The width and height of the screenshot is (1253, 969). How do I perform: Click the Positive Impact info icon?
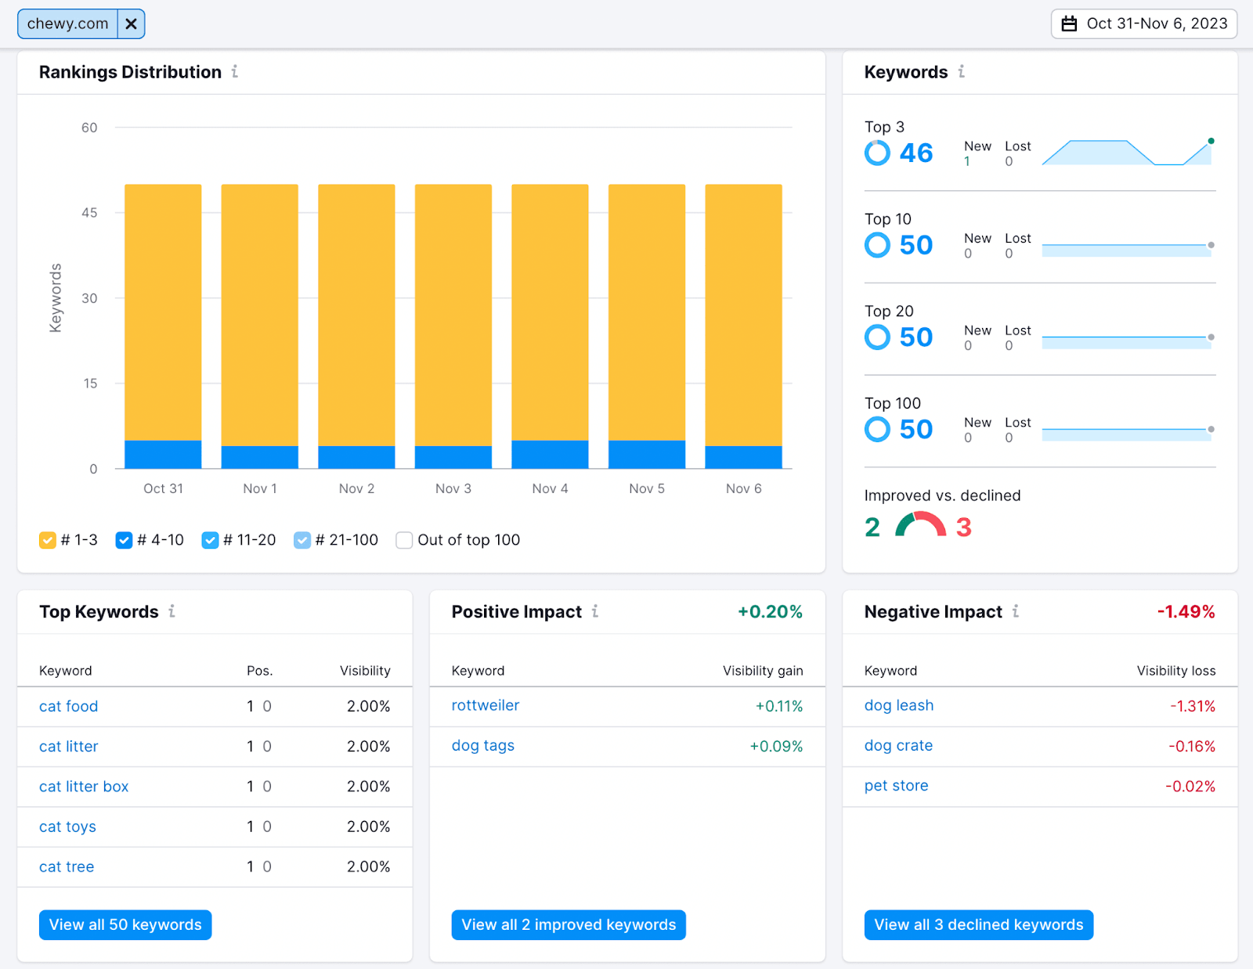pyautogui.click(x=595, y=612)
